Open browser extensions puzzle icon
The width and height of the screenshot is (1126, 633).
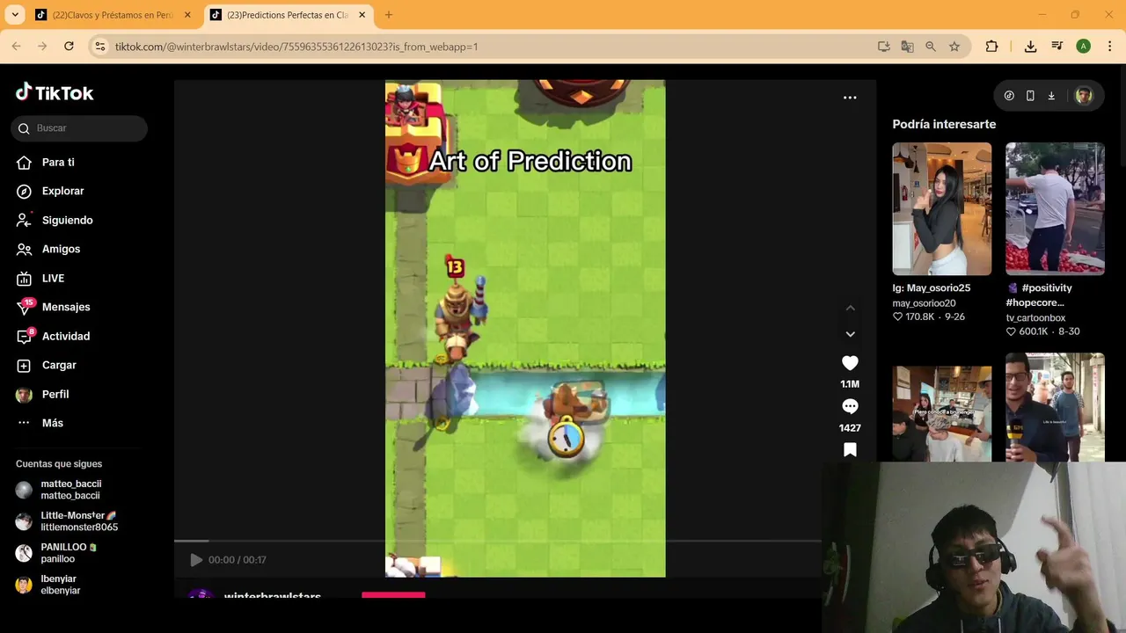991,47
